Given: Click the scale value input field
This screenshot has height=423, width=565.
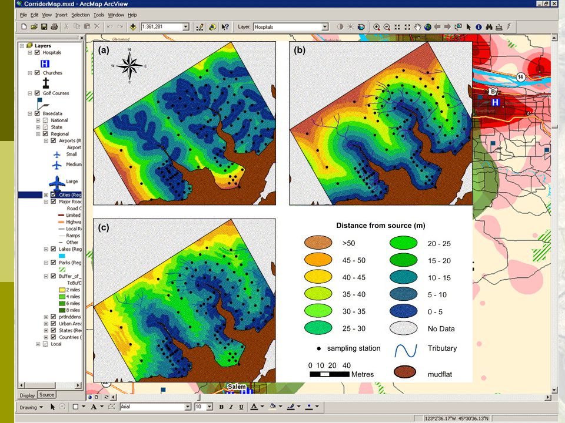Looking at the screenshot, I should coord(162,26).
